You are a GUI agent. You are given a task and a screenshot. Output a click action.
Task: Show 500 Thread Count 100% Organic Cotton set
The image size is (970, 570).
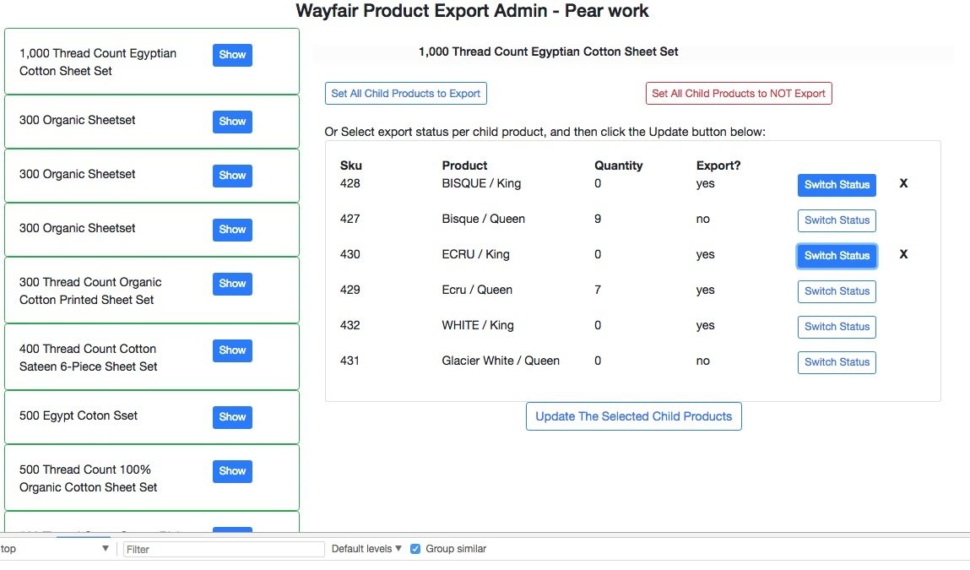point(232,471)
